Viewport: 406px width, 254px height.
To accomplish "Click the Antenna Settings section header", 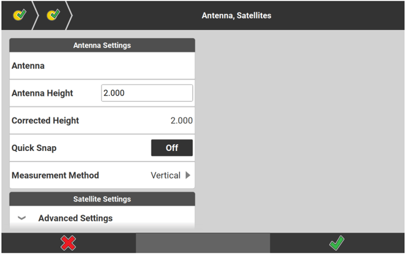I will point(102,45).
